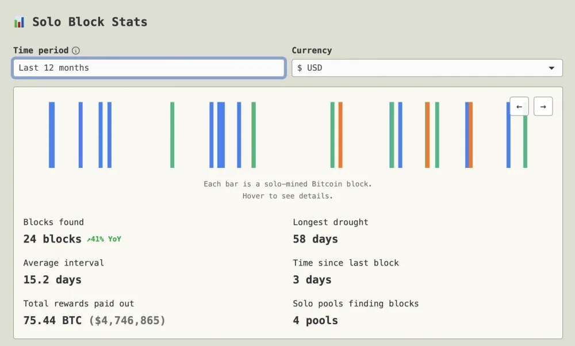Click the Currency label
This screenshot has height=346, width=575.
point(312,50)
